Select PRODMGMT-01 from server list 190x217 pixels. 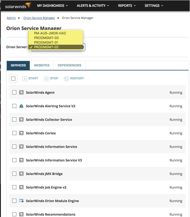[x=55, y=42]
